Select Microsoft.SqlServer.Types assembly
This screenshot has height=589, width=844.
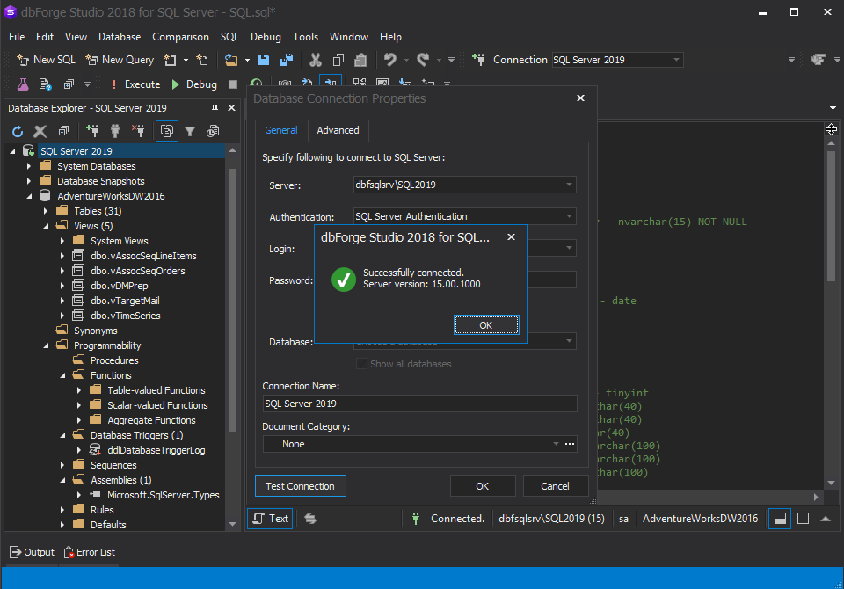pos(164,495)
